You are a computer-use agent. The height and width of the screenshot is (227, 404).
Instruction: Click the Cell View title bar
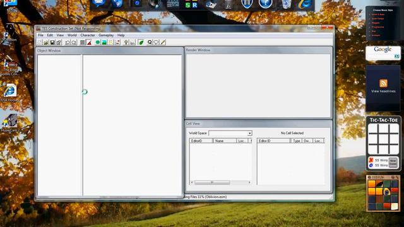pyautogui.click(x=258, y=124)
